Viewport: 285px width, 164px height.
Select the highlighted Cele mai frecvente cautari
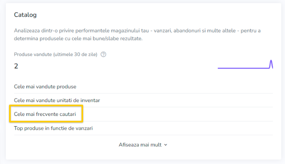pos(45,114)
